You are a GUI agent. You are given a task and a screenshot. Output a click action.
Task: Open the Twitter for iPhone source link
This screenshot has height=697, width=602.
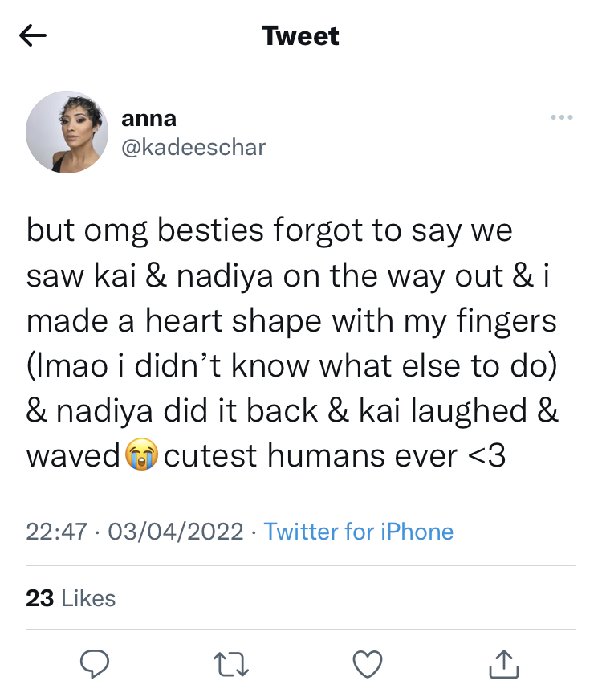[x=359, y=532]
